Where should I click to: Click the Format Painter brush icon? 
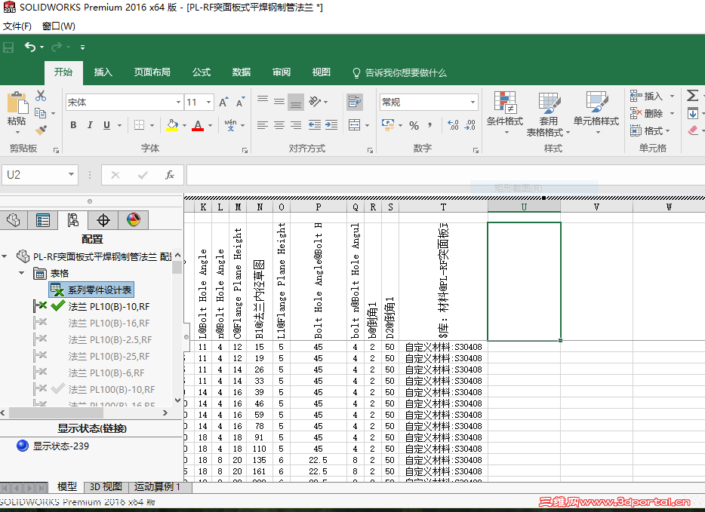(x=41, y=130)
